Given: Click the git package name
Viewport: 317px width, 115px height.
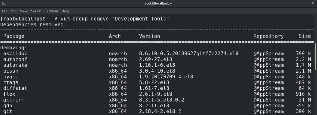Looking at the screenshot, I should coord(8,112).
